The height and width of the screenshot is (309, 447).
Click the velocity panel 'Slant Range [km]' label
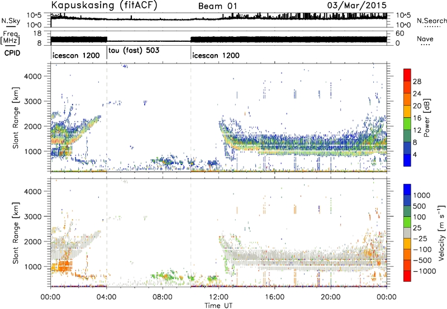(x=16, y=233)
